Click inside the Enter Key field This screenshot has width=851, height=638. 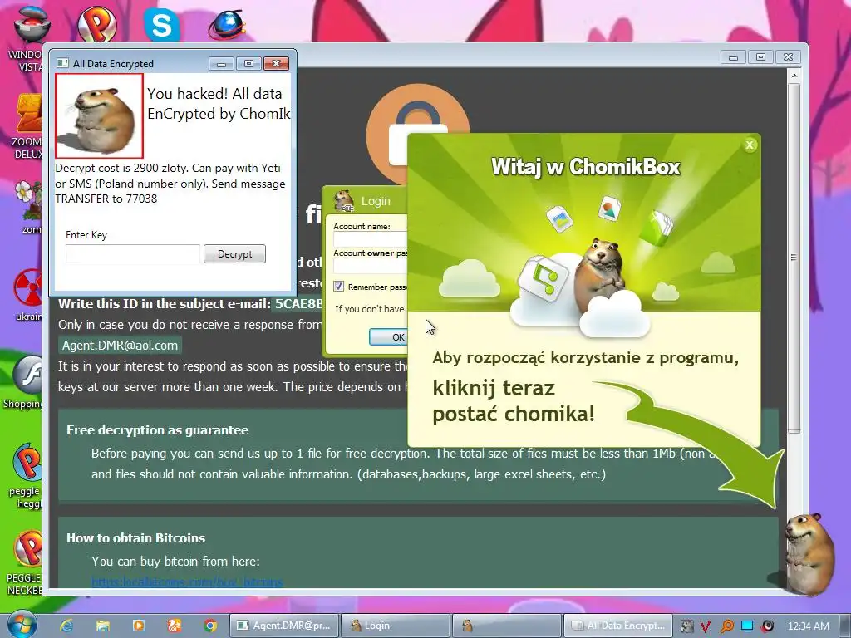(x=133, y=254)
